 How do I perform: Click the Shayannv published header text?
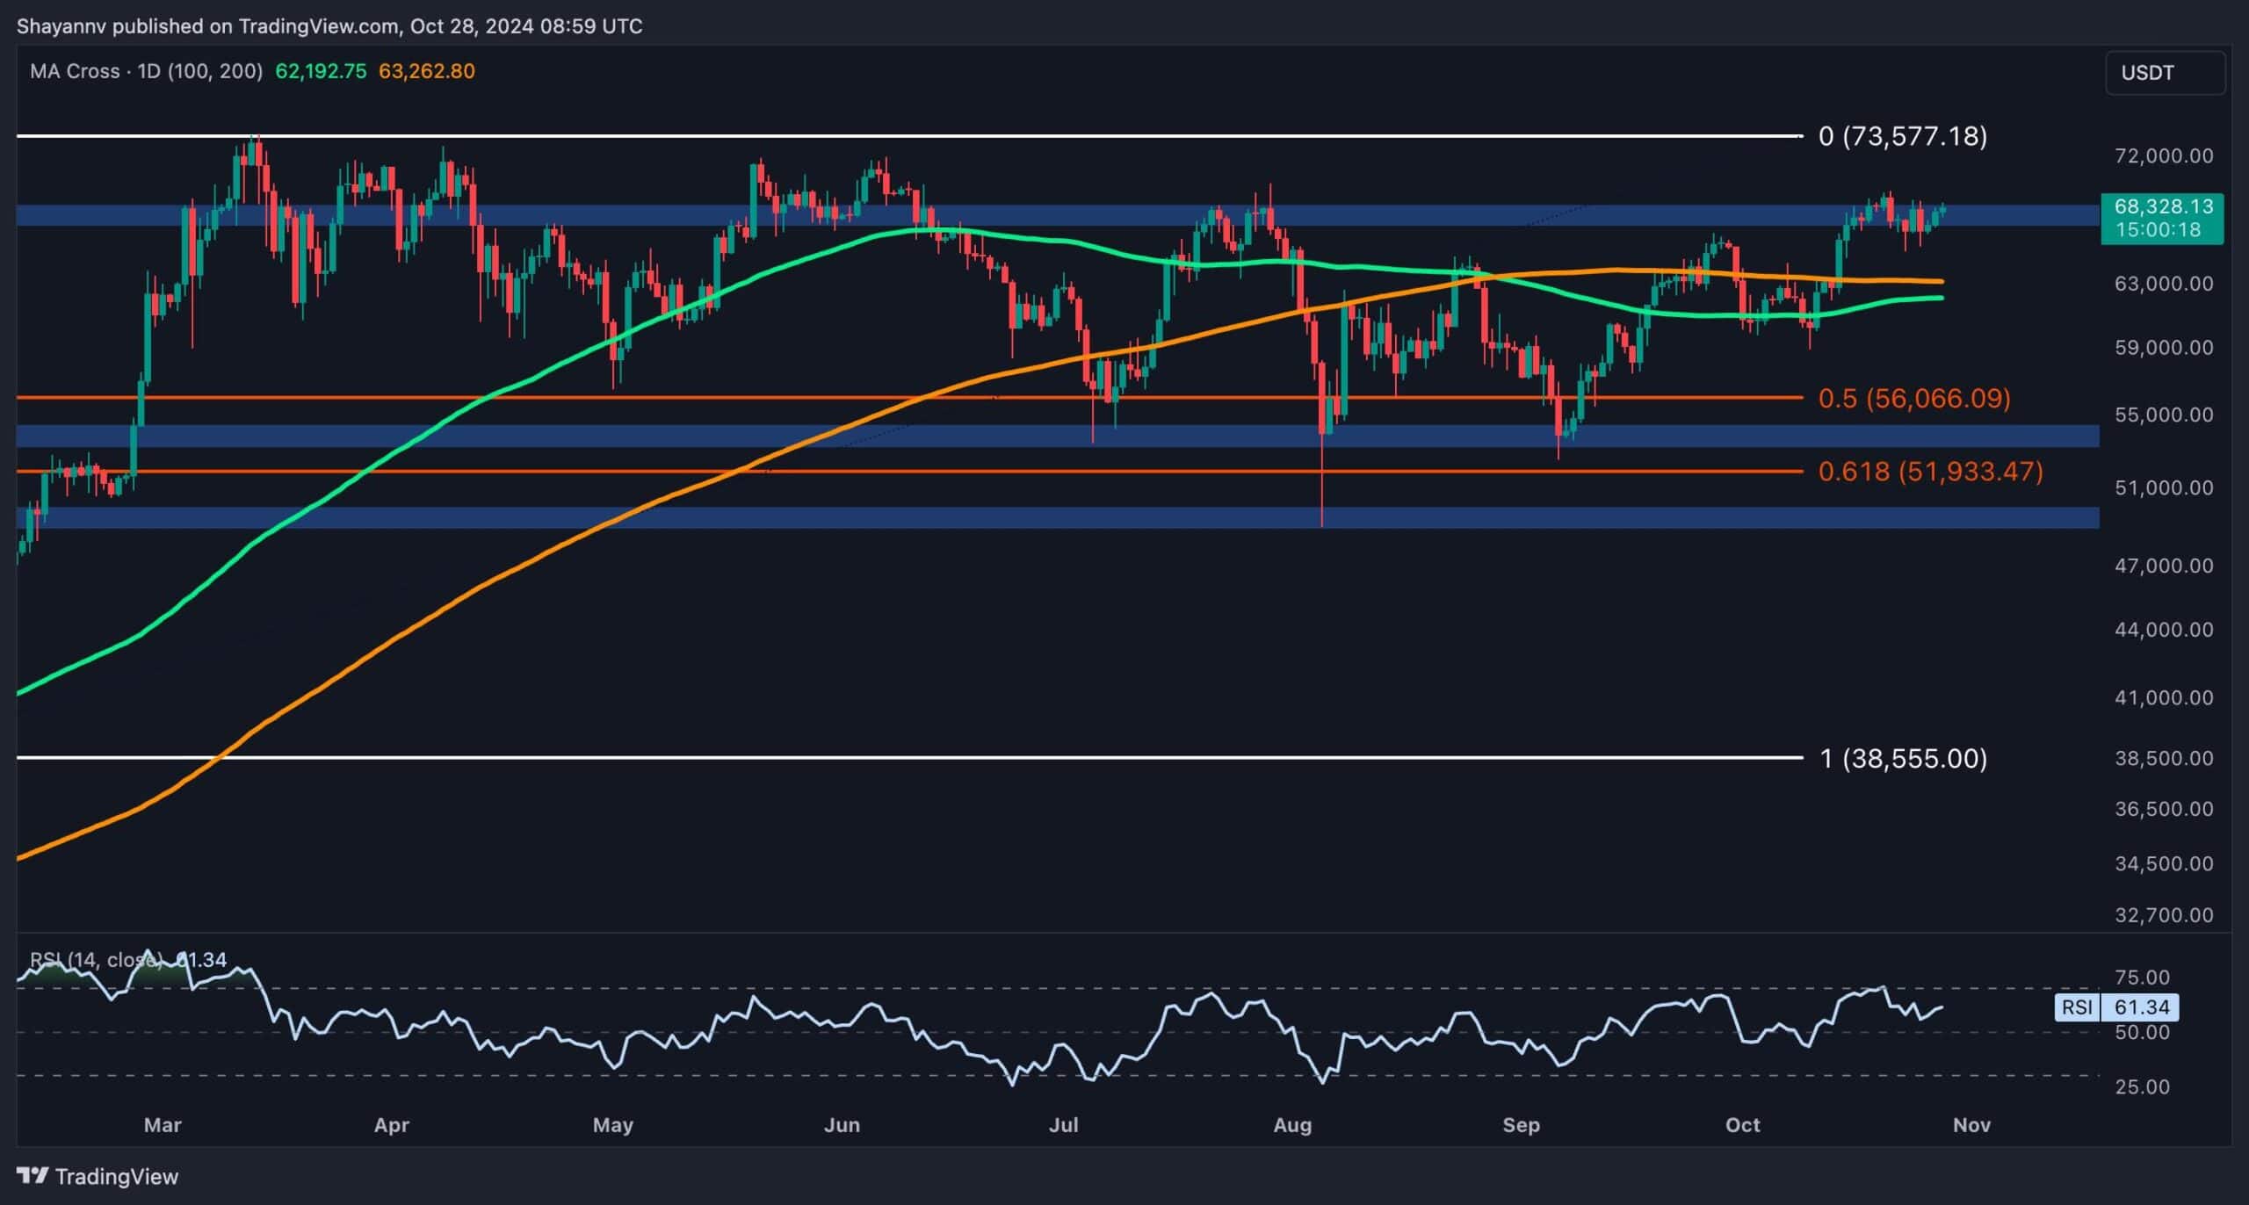click(329, 26)
